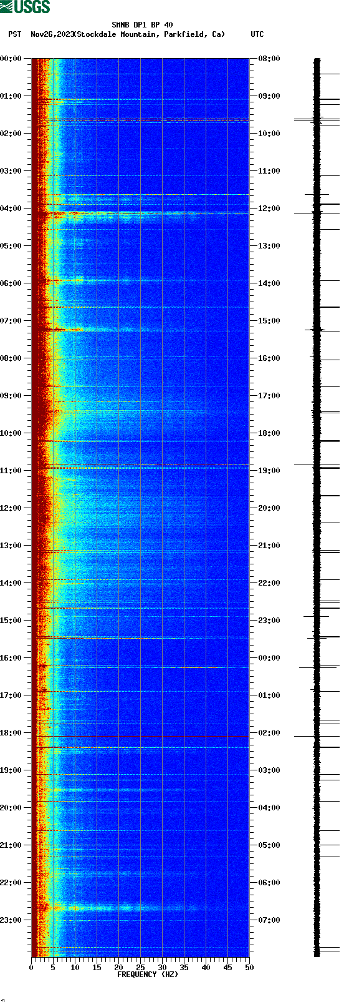344x1007 pixels.
Task: Click the '15:00' PST time label
Action: tap(11, 621)
